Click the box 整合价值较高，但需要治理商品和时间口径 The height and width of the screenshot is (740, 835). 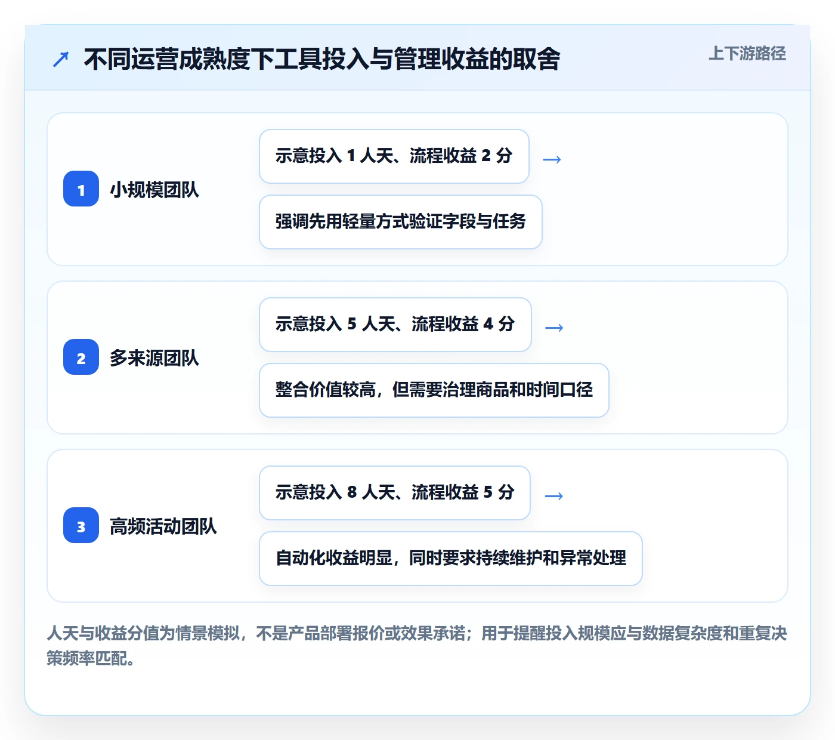(434, 390)
